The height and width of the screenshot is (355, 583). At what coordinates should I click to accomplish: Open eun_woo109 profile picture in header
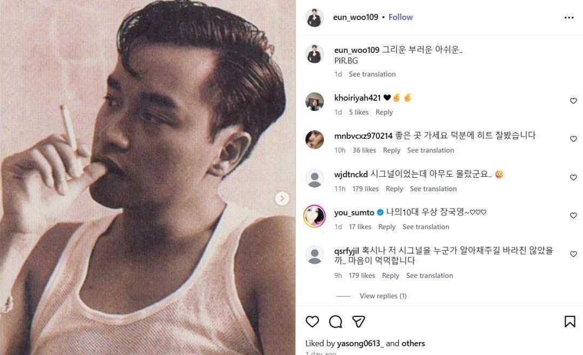315,17
